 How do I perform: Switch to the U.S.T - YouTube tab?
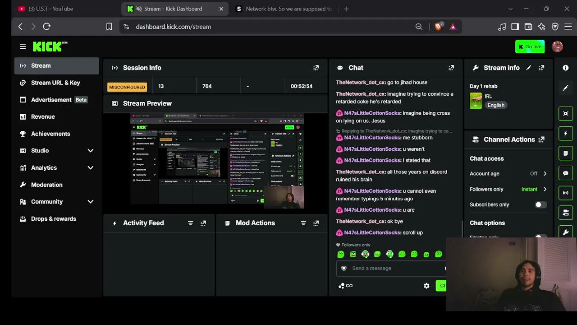[64, 9]
